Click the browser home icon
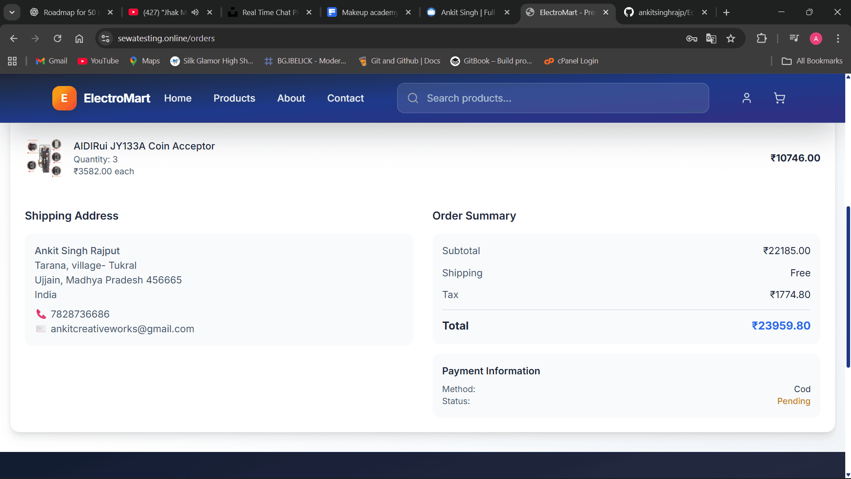 point(79,39)
